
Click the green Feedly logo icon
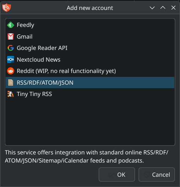pyautogui.click(x=11, y=25)
